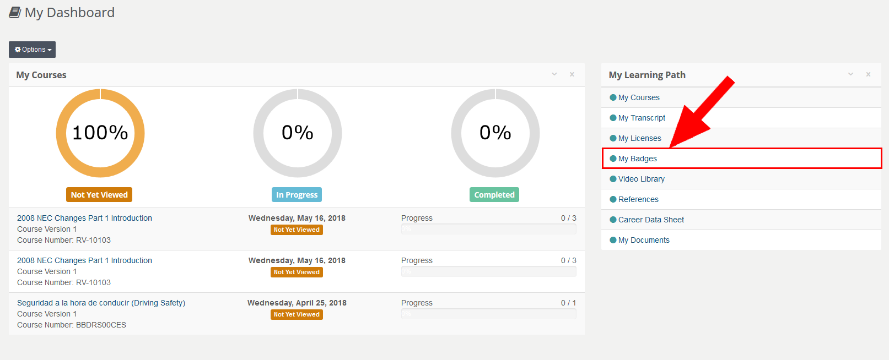Open the Options dropdown button
Screen dimensions: 889x360
[33, 50]
